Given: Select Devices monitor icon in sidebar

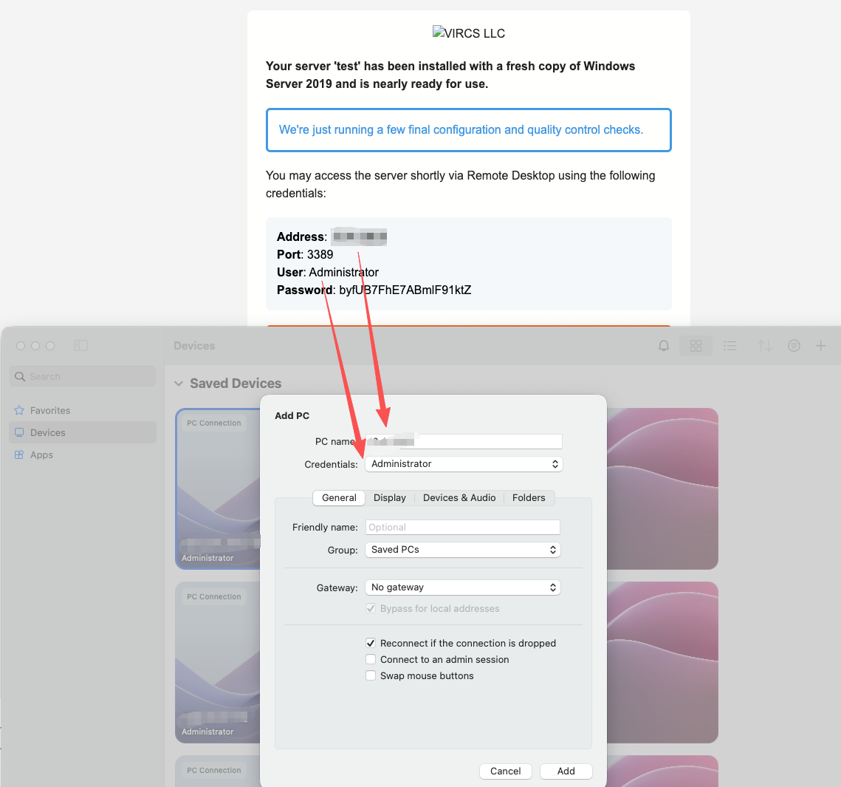Looking at the screenshot, I should pyautogui.click(x=19, y=432).
